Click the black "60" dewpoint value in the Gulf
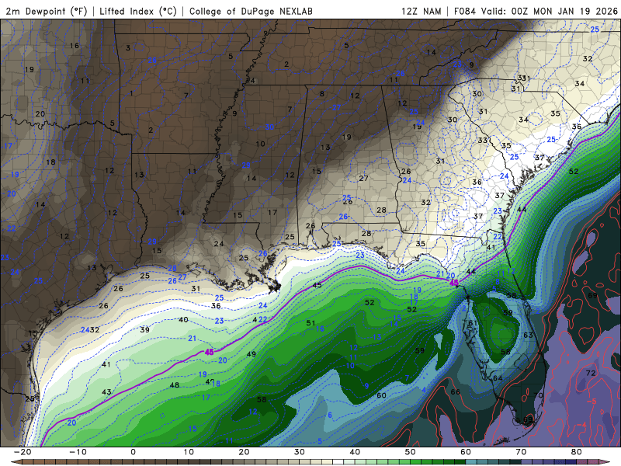This screenshot has width=621, height=466. pyautogui.click(x=381, y=395)
